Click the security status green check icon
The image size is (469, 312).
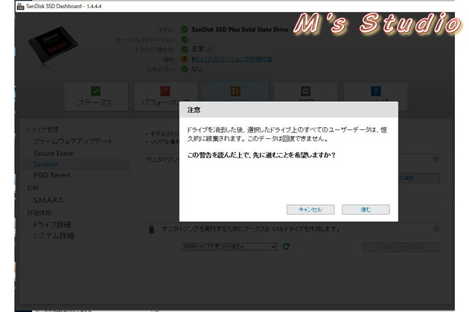coord(185,69)
